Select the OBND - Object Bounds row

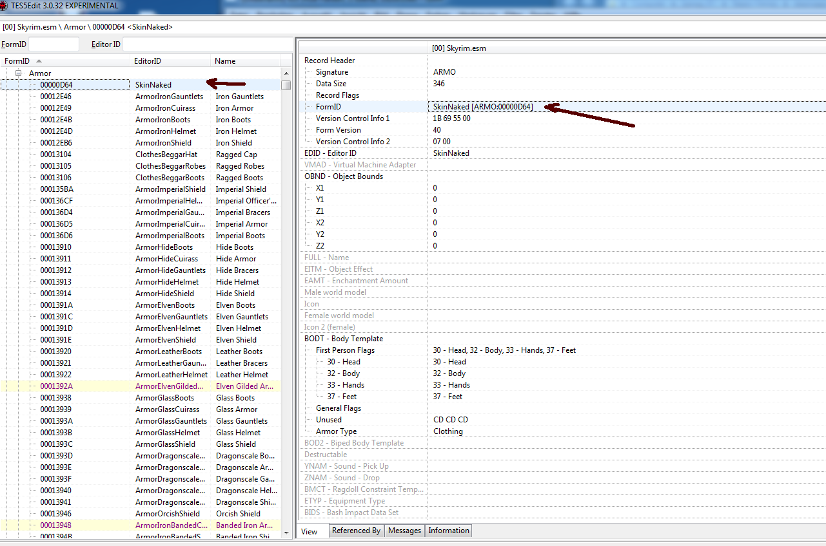[x=562, y=176]
